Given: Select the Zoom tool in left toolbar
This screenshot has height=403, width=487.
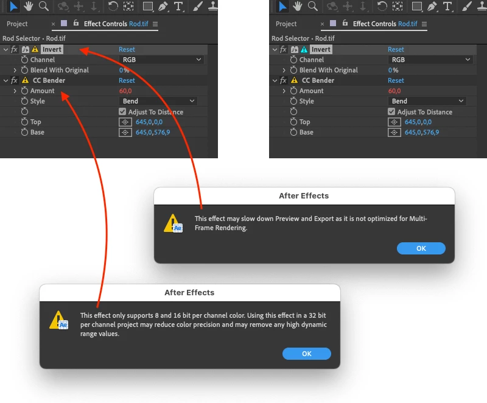Looking at the screenshot, I should click(x=44, y=6).
